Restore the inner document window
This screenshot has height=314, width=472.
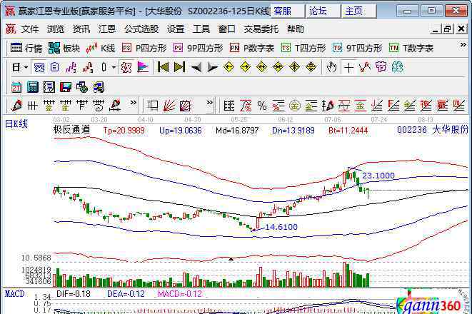click(x=447, y=29)
